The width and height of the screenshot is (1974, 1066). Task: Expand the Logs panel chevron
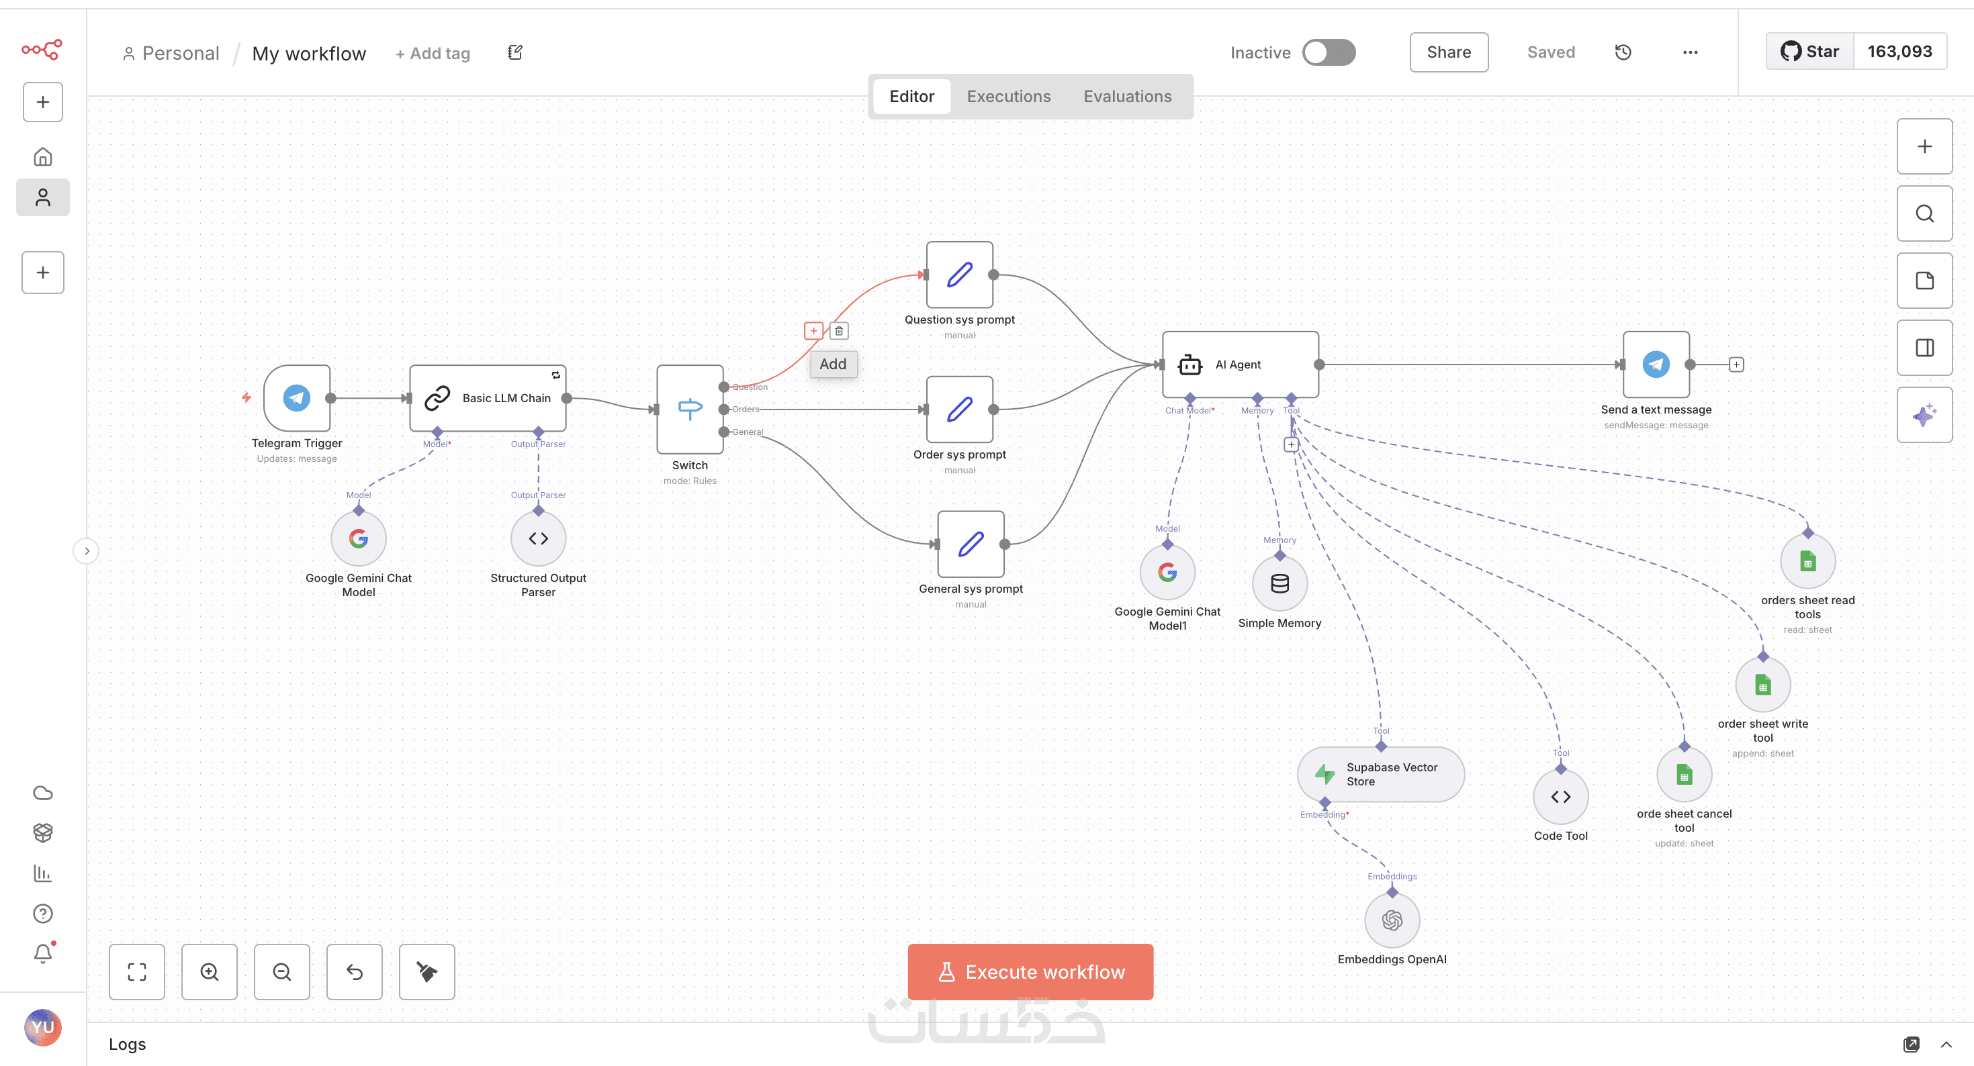(1946, 1045)
